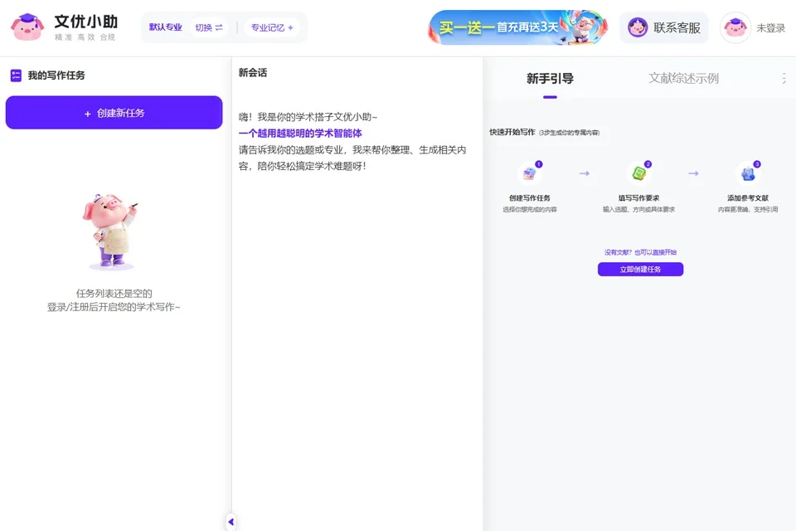796x531 pixels.
Task: Click 未登录 to log in
Action: (770, 28)
